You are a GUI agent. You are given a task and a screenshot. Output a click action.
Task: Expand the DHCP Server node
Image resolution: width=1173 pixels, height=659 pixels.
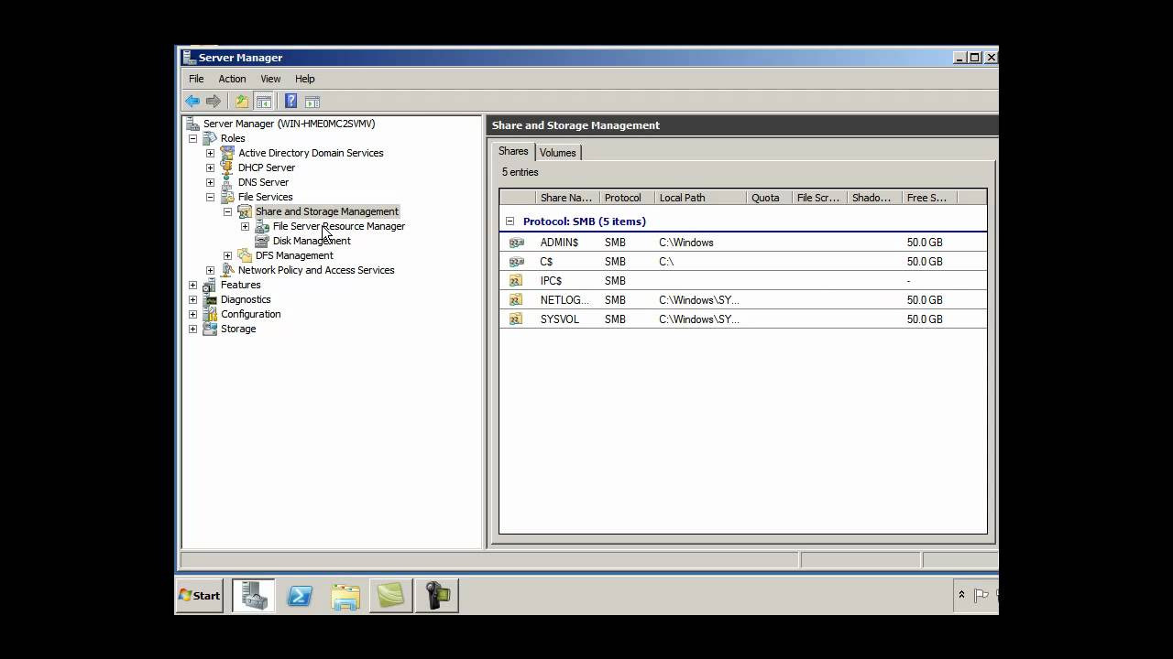click(210, 167)
